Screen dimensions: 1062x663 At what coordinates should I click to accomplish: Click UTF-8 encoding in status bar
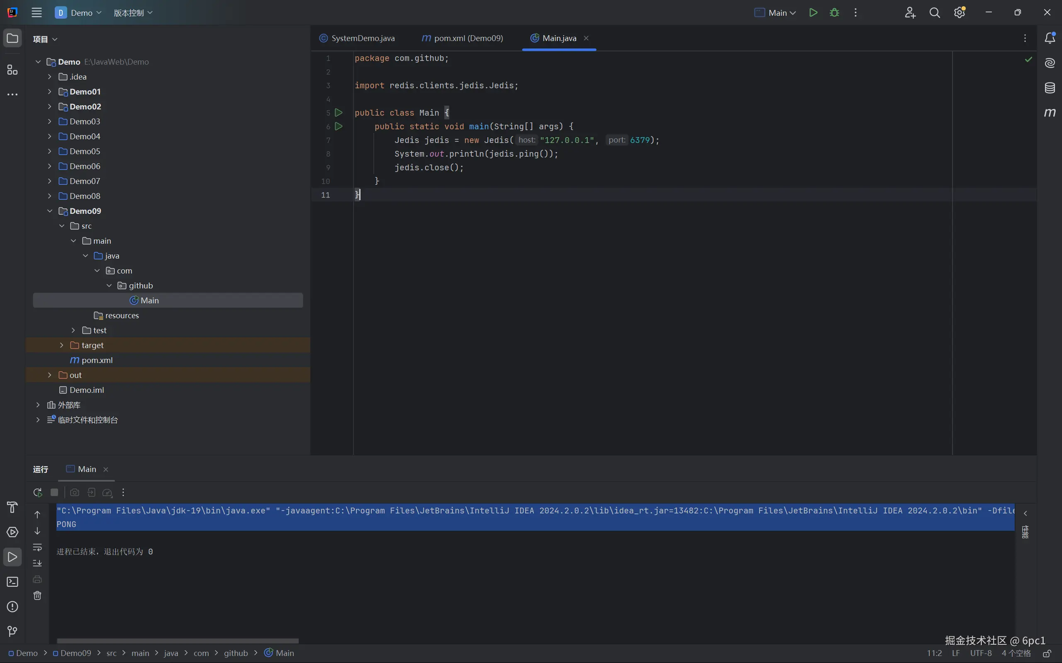pos(981,653)
